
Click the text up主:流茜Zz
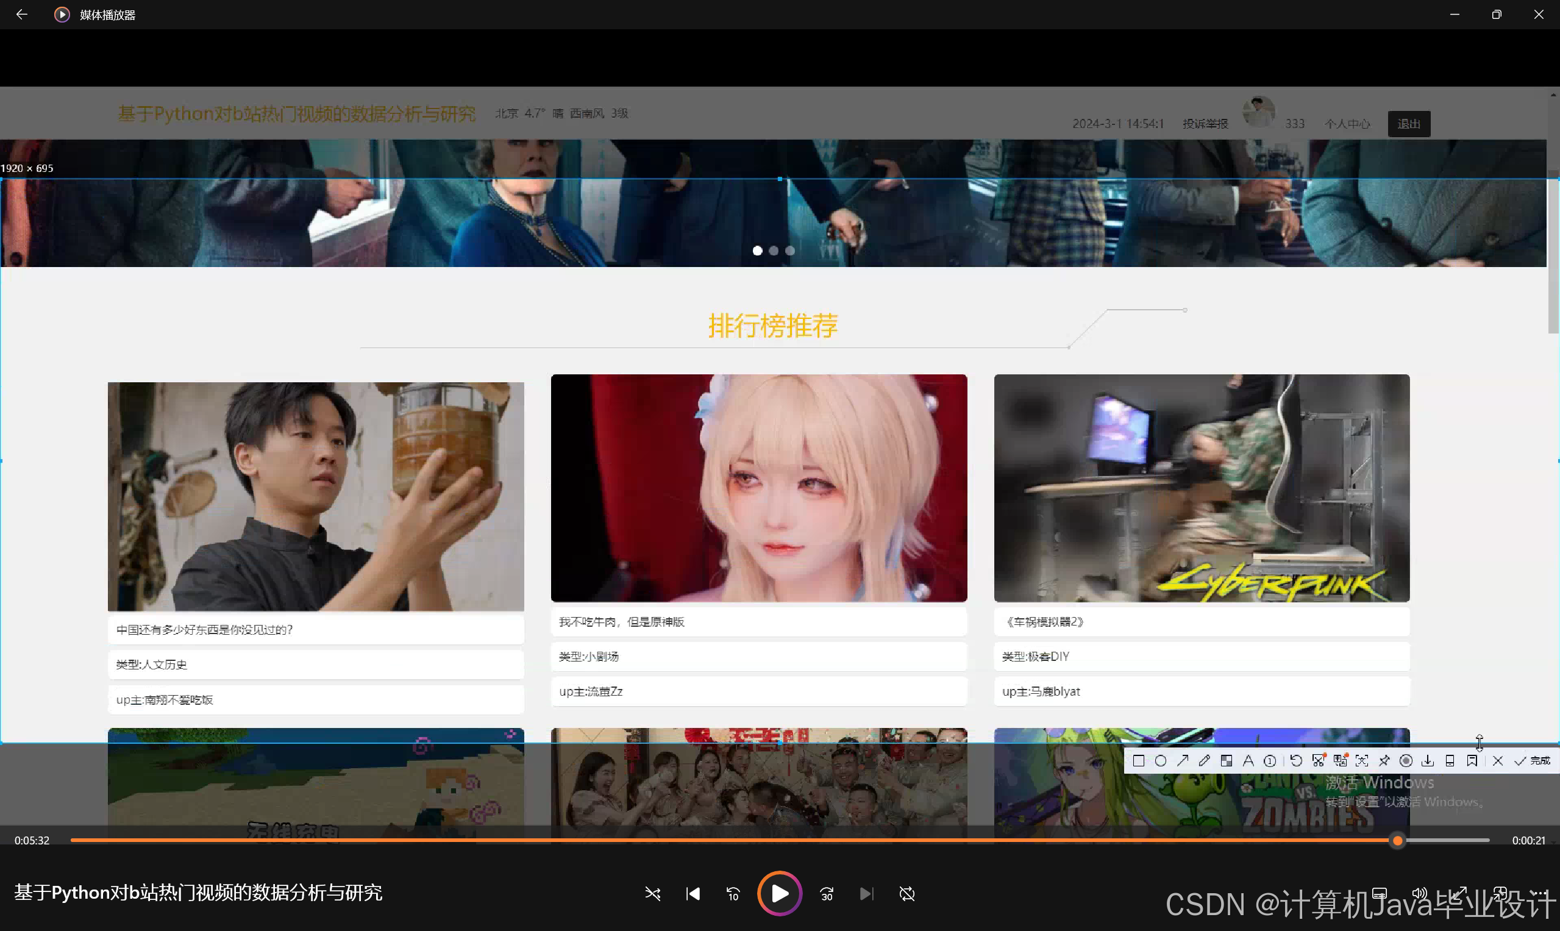tap(591, 692)
